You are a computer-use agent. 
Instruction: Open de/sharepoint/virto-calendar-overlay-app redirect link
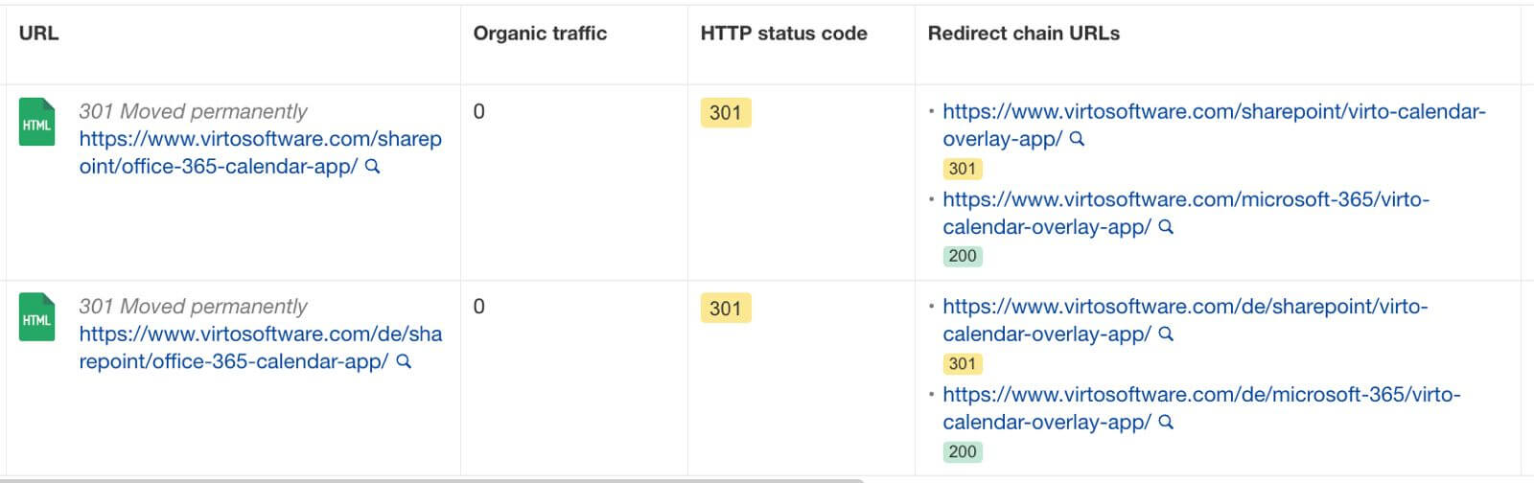point(1185,320)
